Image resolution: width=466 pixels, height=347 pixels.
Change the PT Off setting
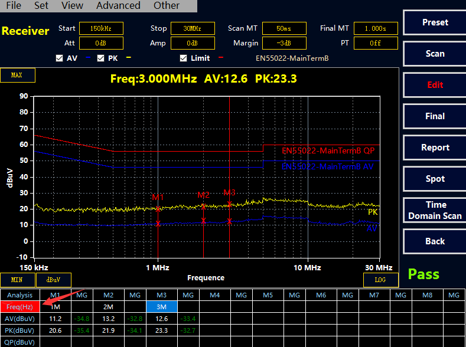(x=375, y=43)
